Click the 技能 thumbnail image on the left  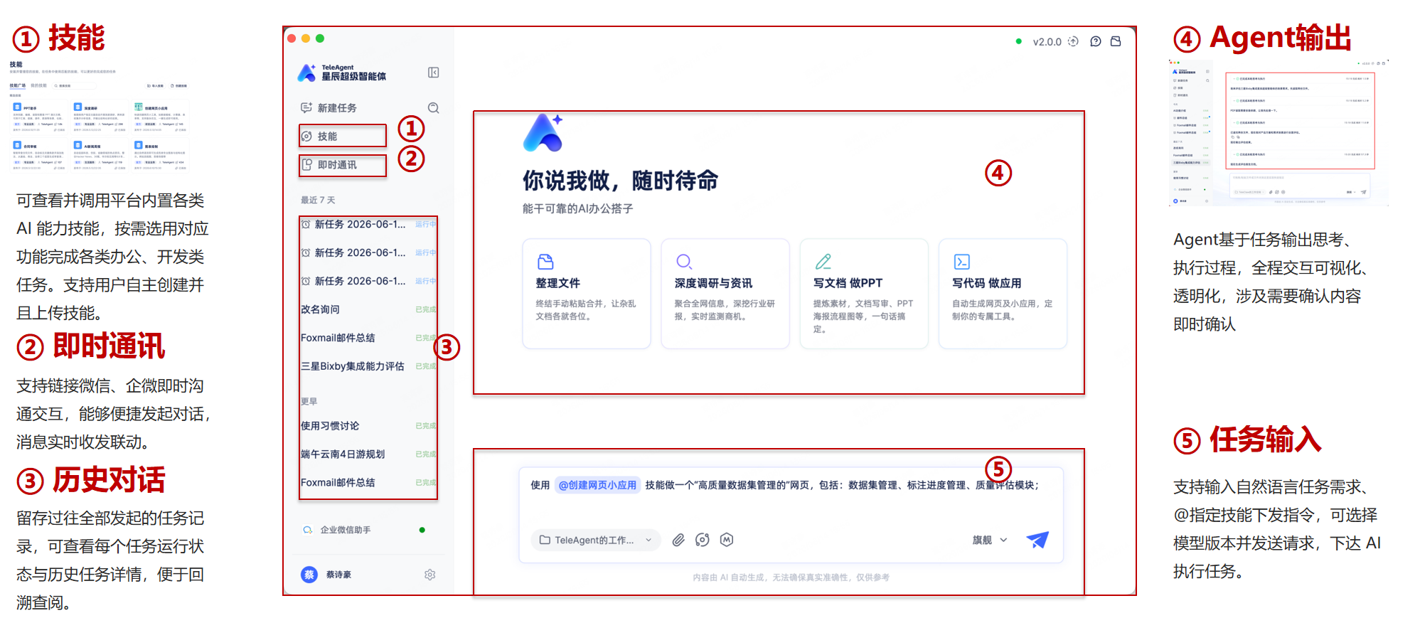click(x=100, y=116)
